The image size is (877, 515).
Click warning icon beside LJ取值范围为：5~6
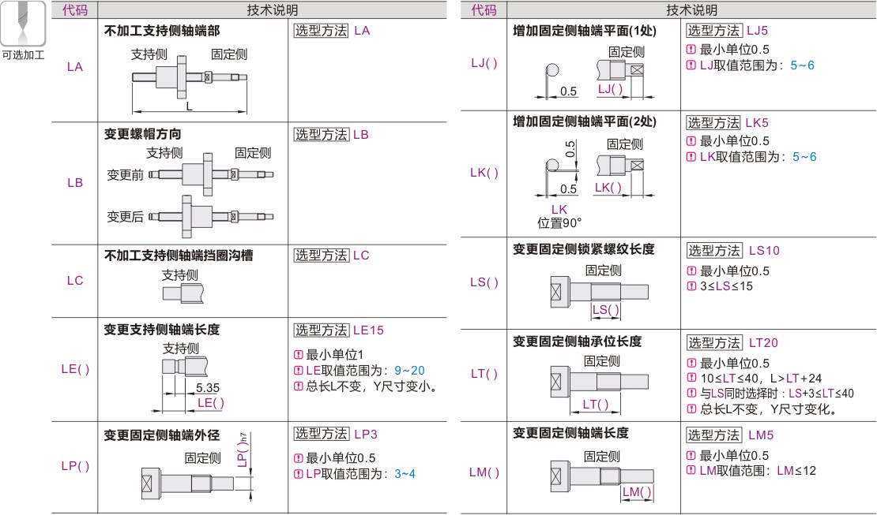pyautogui.click(x=691, y=65)
